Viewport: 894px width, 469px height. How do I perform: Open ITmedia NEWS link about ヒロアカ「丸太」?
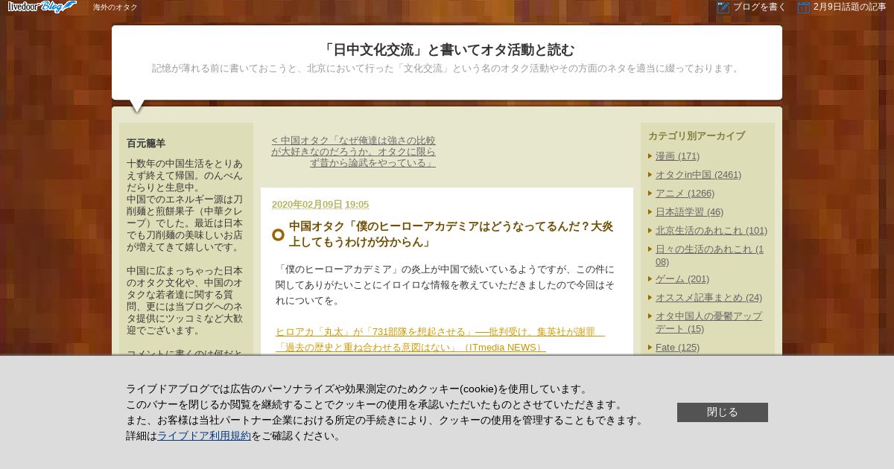(x=440, y=339)
